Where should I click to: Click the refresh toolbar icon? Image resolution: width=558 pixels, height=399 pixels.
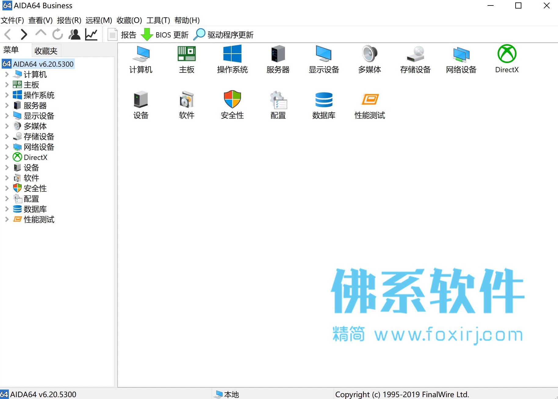[57, 34]
